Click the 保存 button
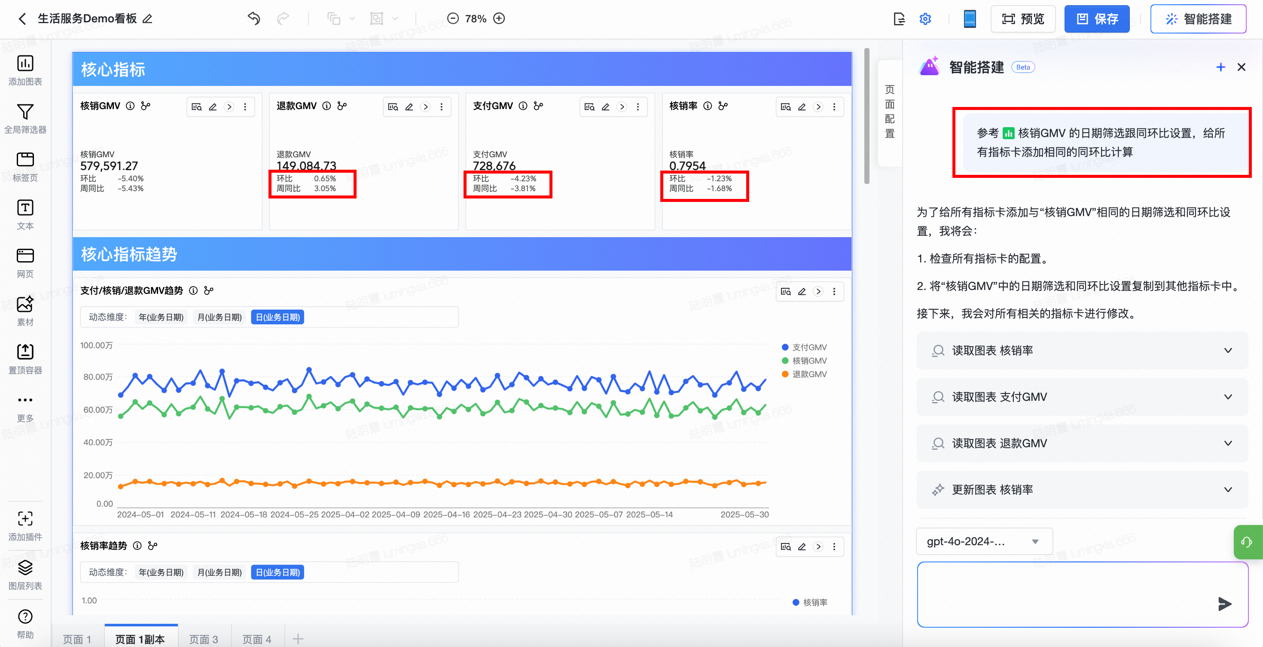1263x647 pixels. point(1096,19)
